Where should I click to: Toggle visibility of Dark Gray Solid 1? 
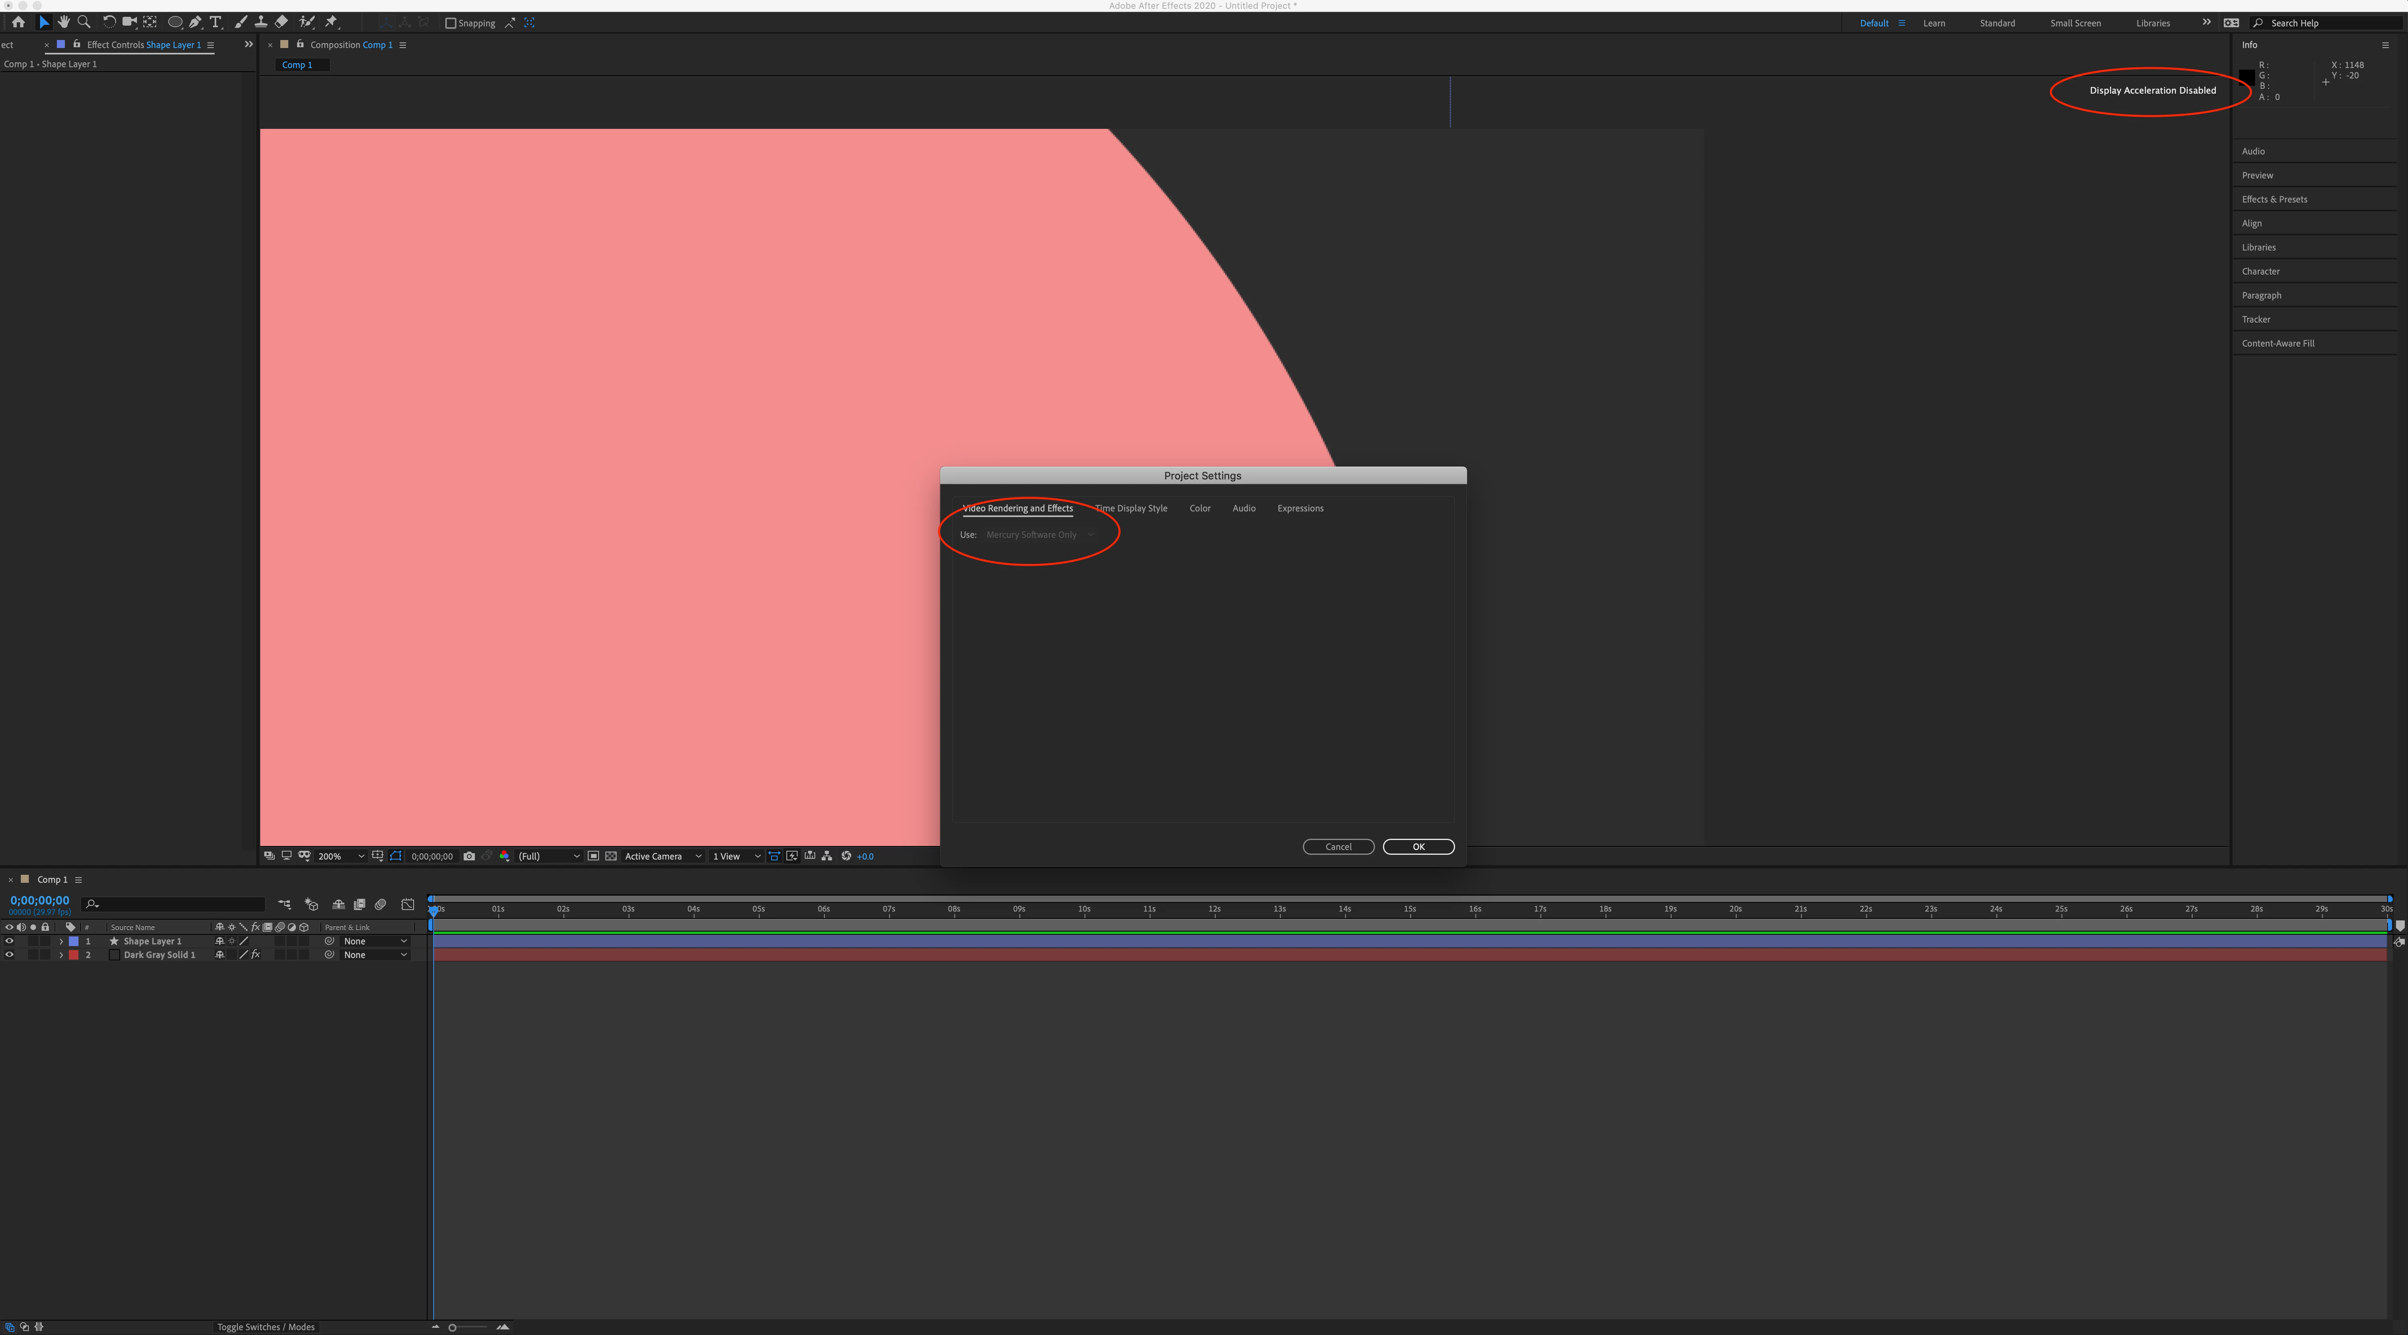9,955
